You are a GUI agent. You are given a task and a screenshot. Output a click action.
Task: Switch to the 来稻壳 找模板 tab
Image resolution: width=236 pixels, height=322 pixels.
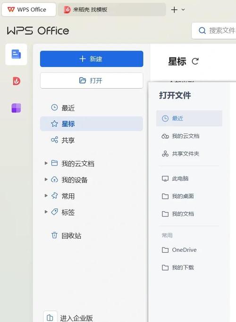tap(112, 9)
